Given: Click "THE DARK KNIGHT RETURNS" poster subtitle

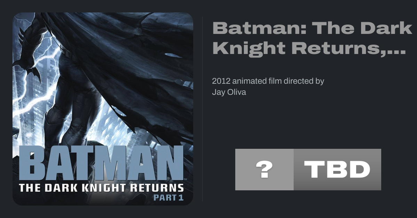Looking at the screenshot, I should (x=101, y=188).
